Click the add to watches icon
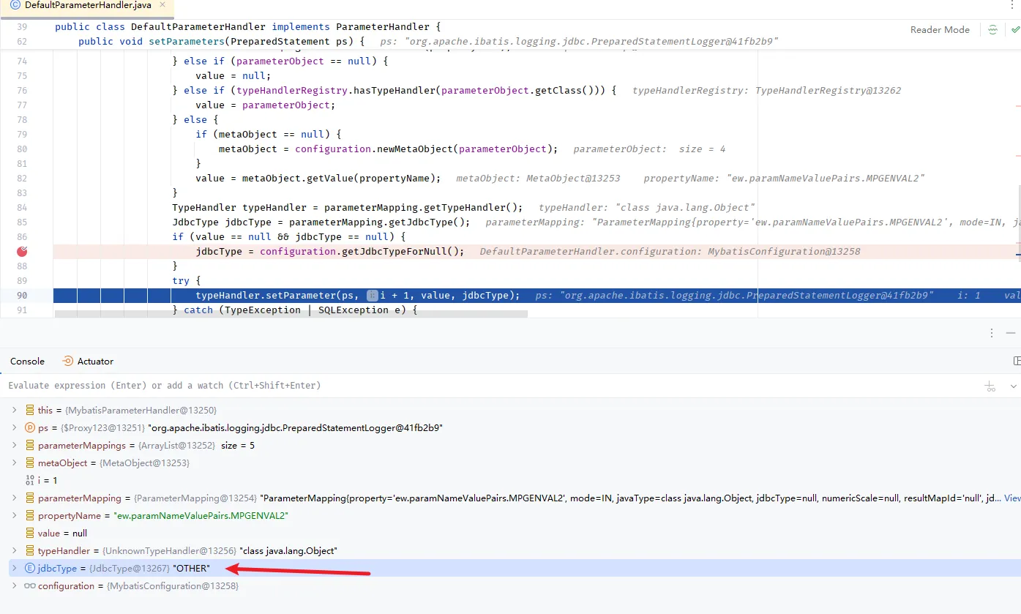This screenshot has width=1021, height=614. [990, 386]
